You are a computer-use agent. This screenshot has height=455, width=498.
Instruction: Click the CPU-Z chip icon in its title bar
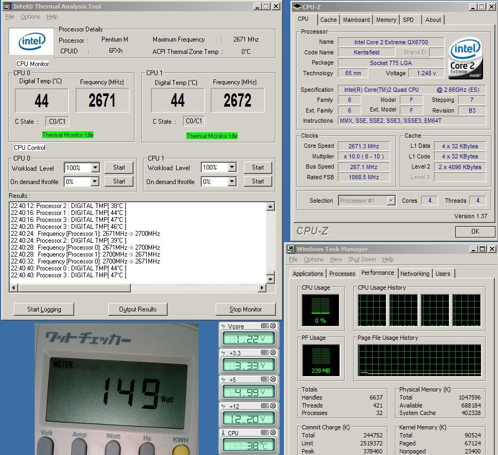click(297, 6)
